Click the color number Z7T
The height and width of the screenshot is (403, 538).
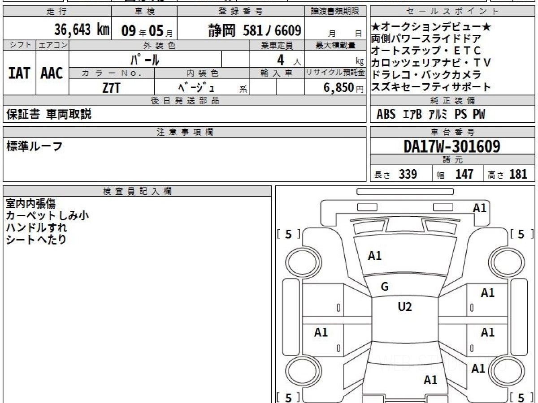coord(111,88)
